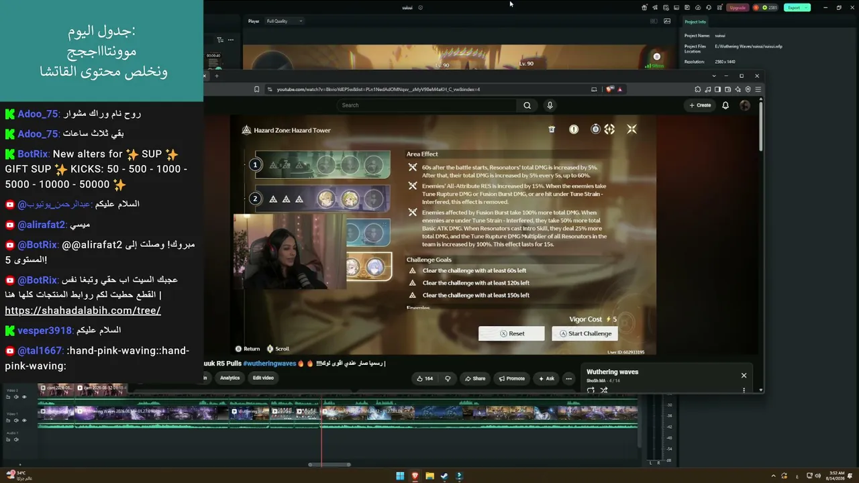This screenshot has width=859, height=483.
Task: Click the Start Challenge button in the video
Action: point(585,333)
